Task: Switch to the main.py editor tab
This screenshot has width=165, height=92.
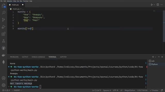Action: 15,5
